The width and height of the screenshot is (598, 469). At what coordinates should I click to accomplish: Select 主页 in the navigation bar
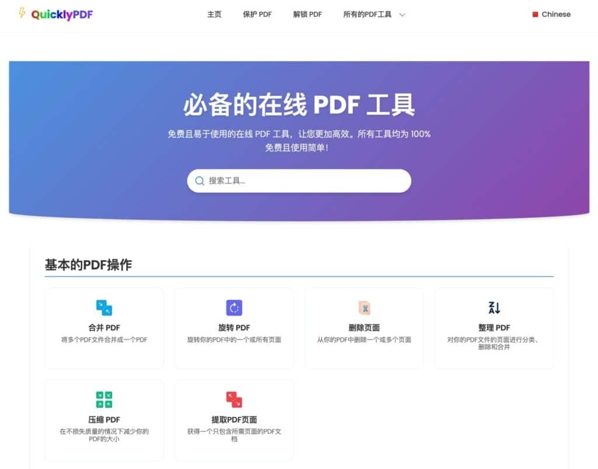pos(214,15)
